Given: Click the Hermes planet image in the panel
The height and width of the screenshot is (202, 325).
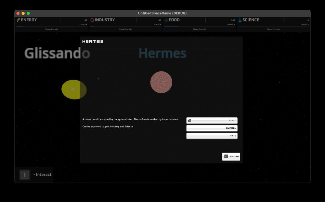Looking at the screenshot, I should pyautogui.click(x=161, y=82).
